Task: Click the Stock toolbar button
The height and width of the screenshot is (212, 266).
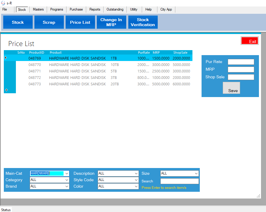Action: [x=18, y=22]
